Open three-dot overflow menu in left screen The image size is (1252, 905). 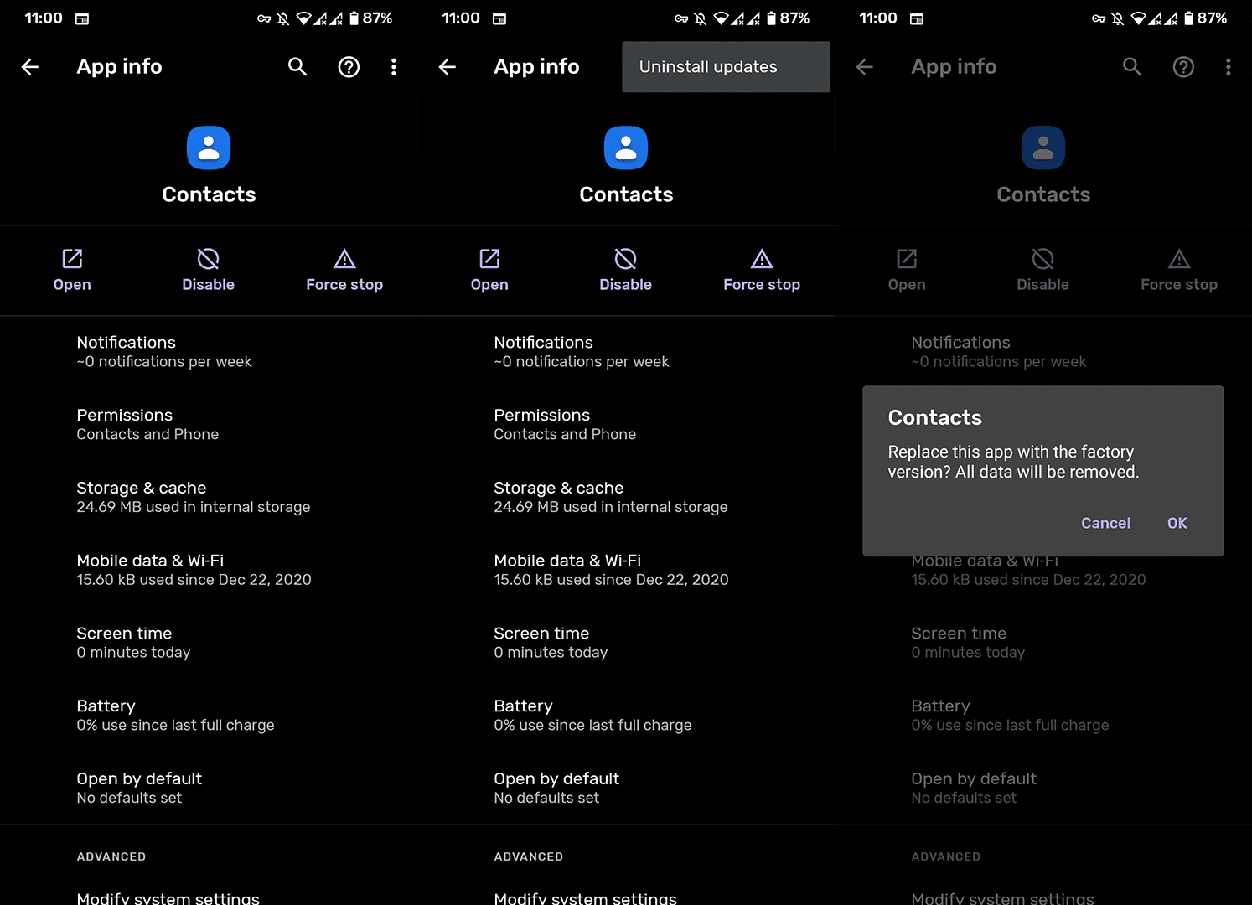click(x=394, y=67)
